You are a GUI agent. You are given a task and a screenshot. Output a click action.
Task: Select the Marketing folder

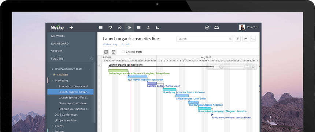(61, 81)
